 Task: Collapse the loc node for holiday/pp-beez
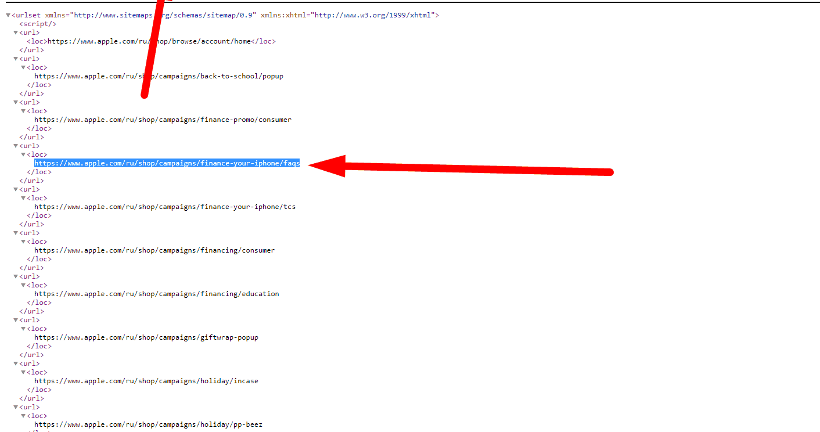point(24,416)
